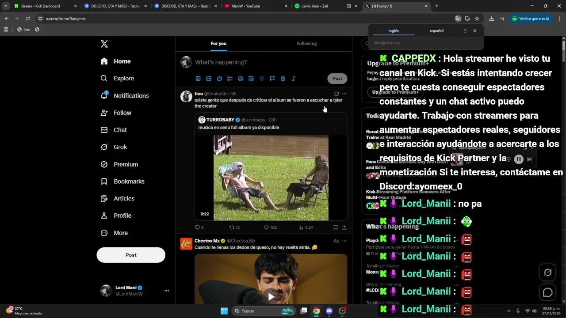The height and width of the screenshot is (318, 566).
Task: Open the quoted TURROBABY post
Action: click(271, 167)
